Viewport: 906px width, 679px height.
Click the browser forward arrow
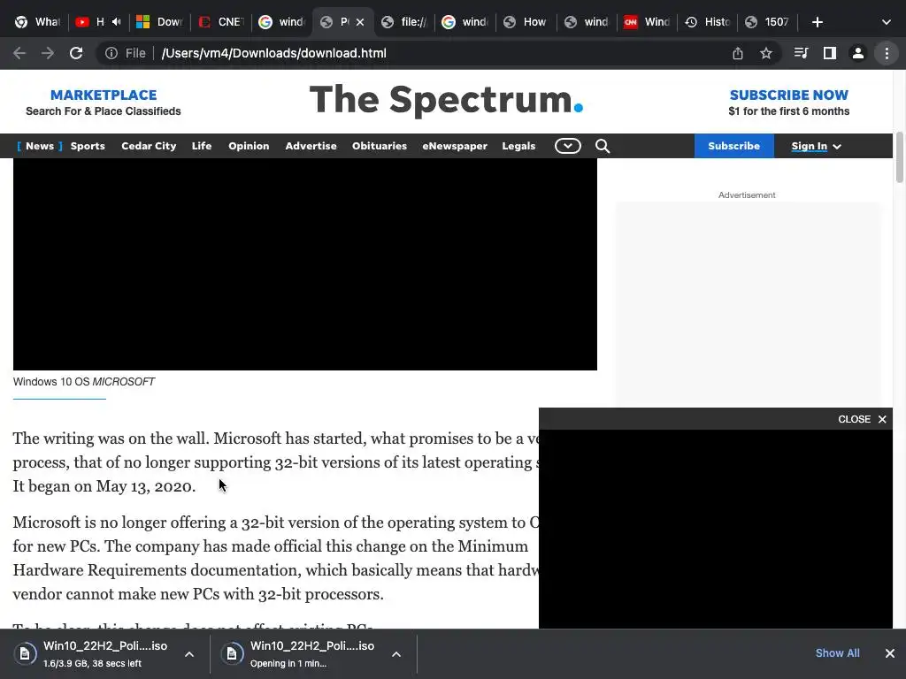[48, 53]
